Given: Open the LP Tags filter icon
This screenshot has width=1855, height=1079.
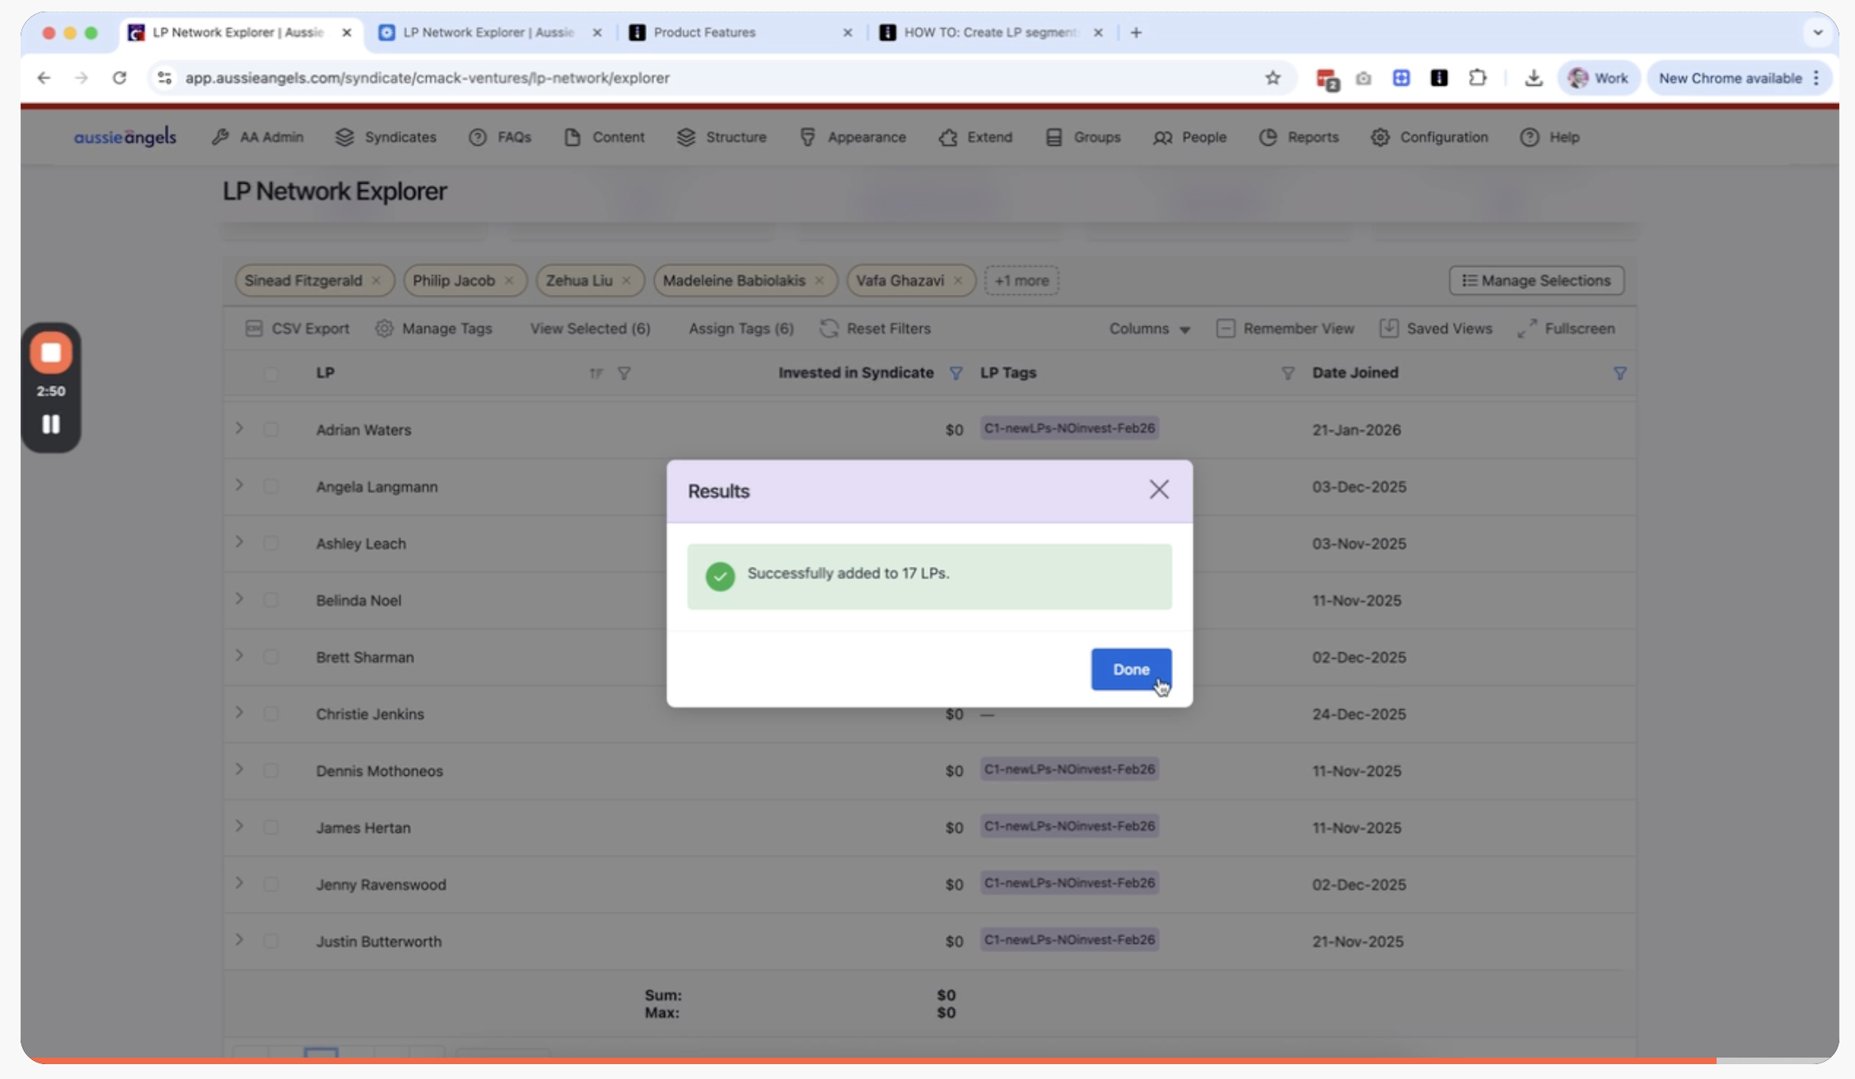Looking at the screenshot, I should pyautogui.click(x=1287, y=373).
